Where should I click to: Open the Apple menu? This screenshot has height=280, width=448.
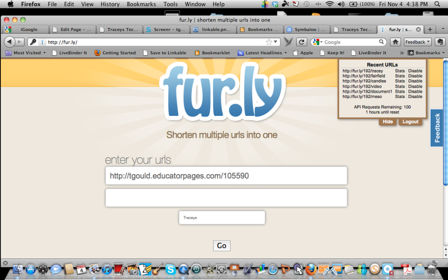click(x=10, y=4)
